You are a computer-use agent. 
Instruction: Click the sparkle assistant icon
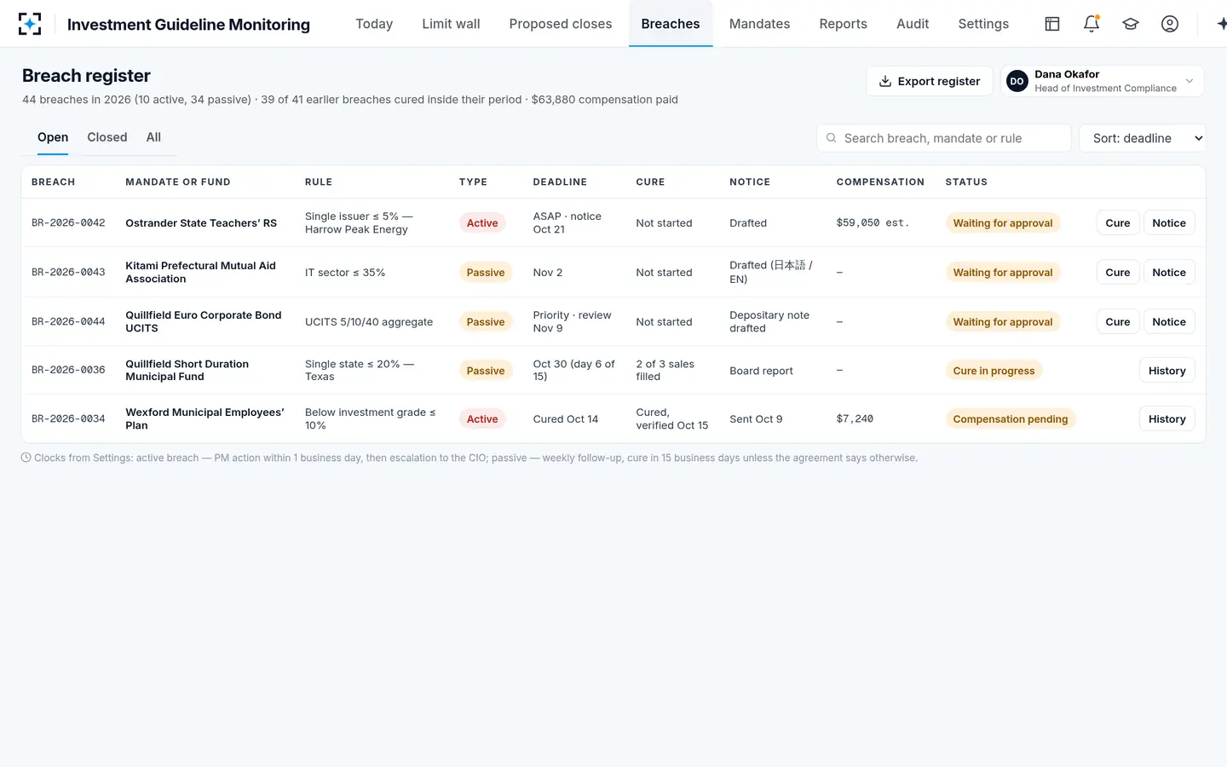click(x=1221, y=24)
